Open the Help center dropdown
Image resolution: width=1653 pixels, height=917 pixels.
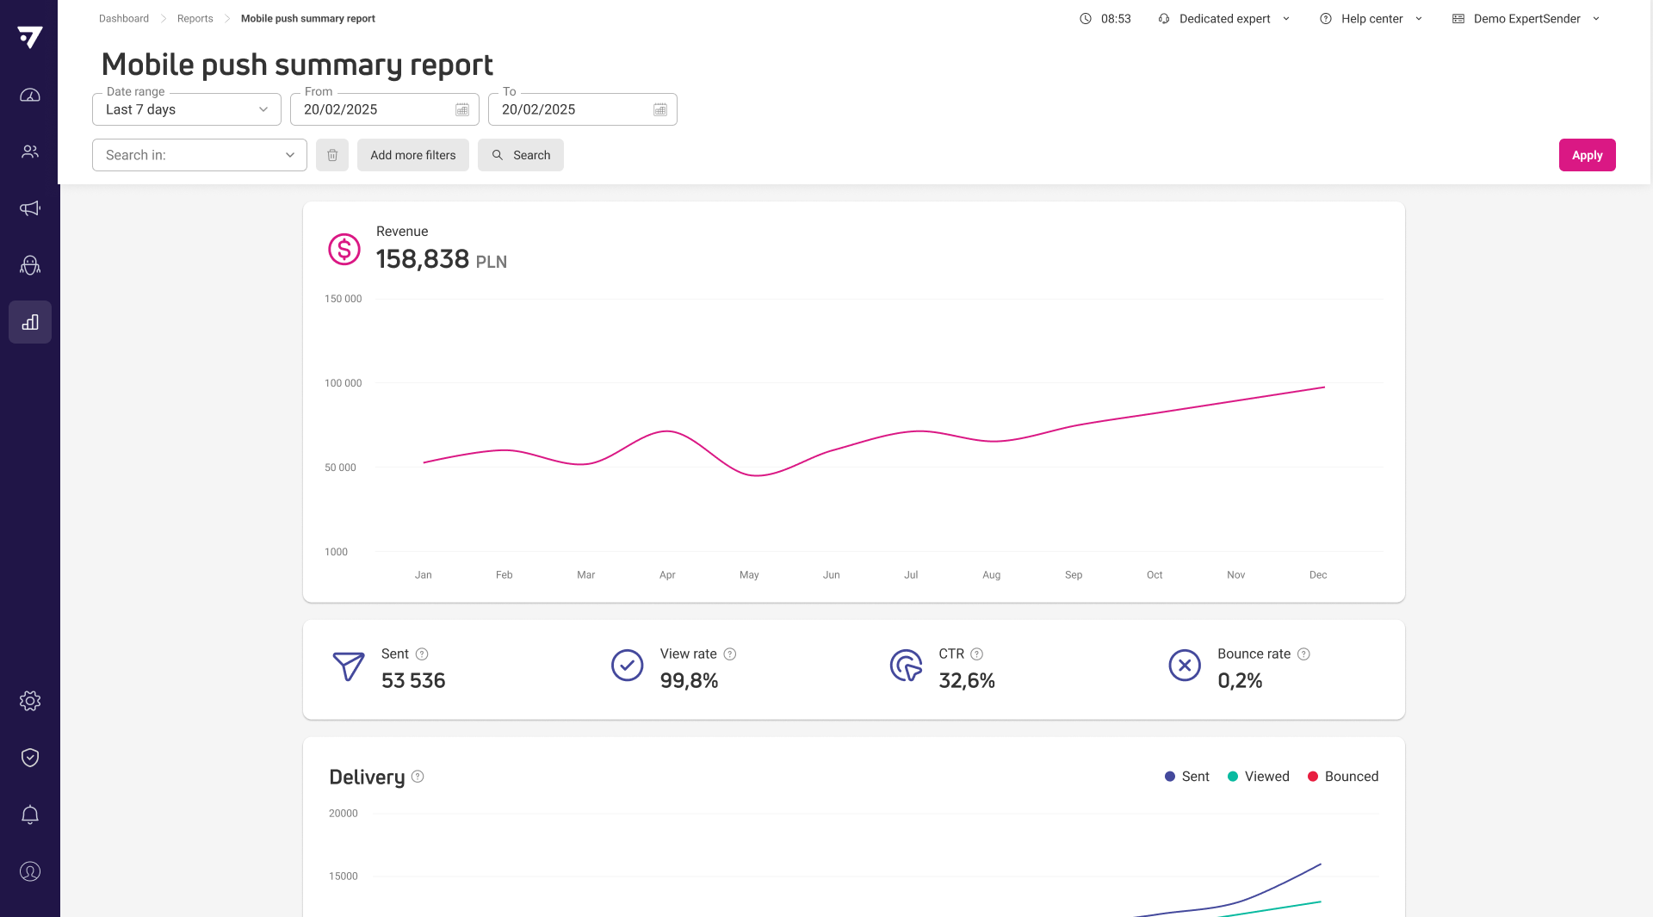1371,19
